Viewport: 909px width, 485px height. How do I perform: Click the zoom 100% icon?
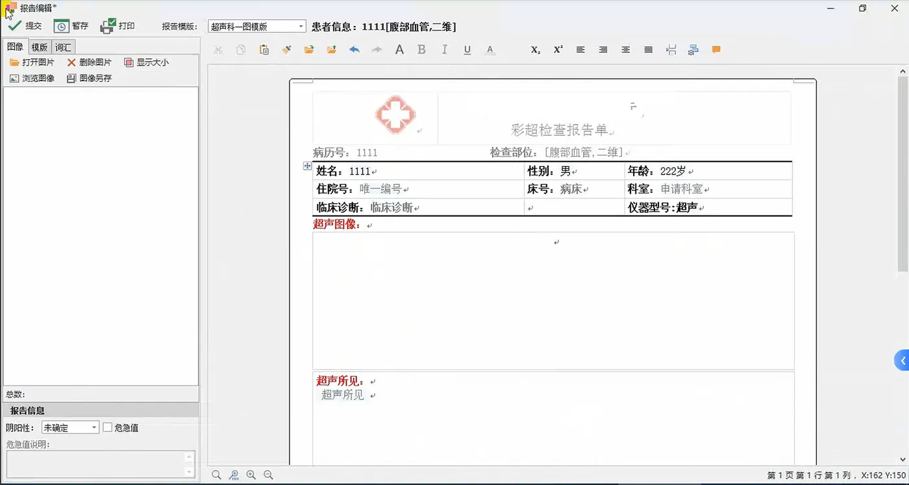click(x=234, y=475)
